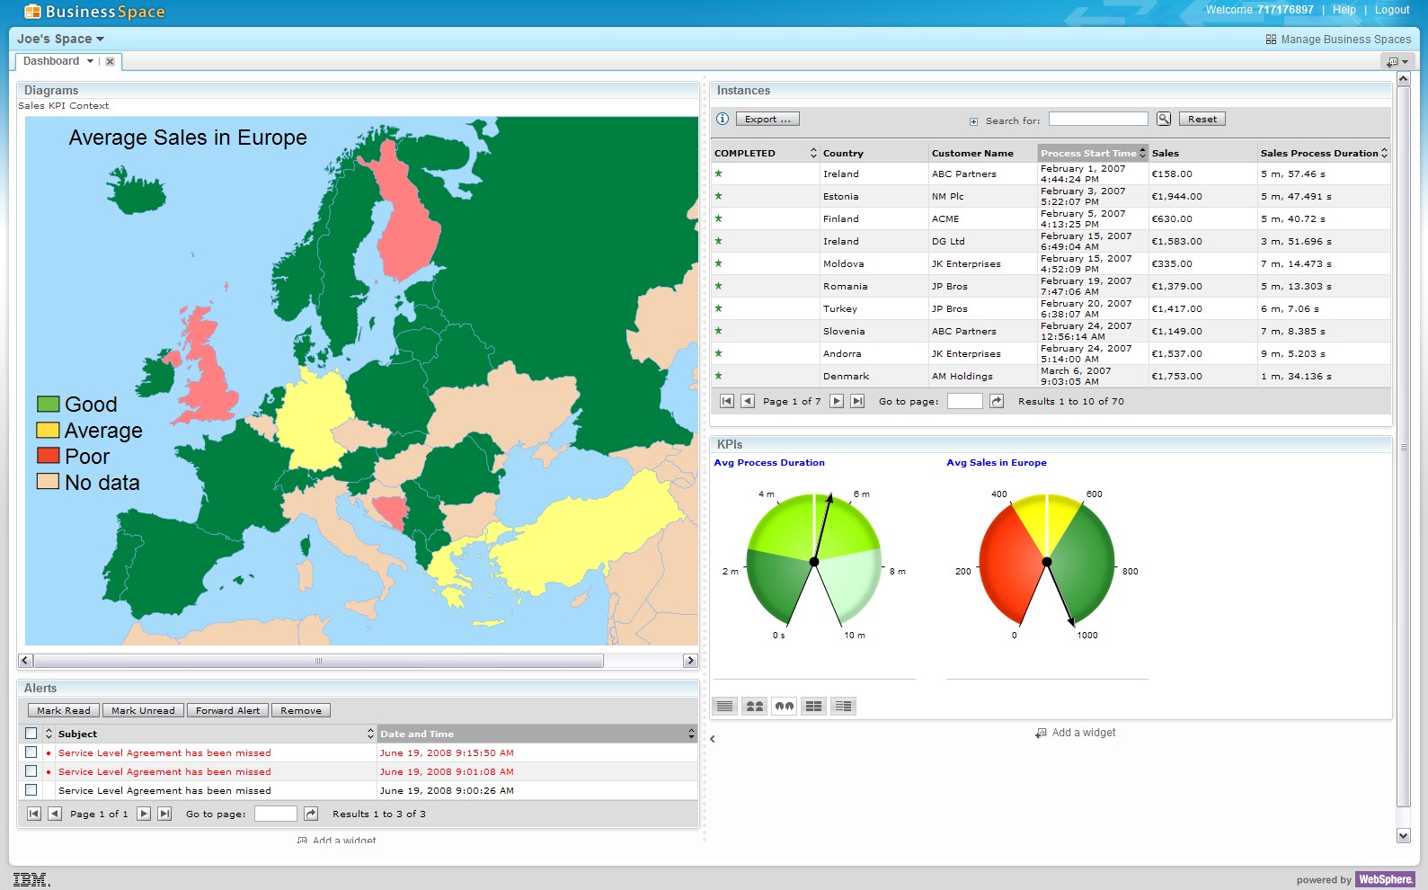1428x890 pixels.
Task: Go to first page of Instances
Action: click(727, 401)
